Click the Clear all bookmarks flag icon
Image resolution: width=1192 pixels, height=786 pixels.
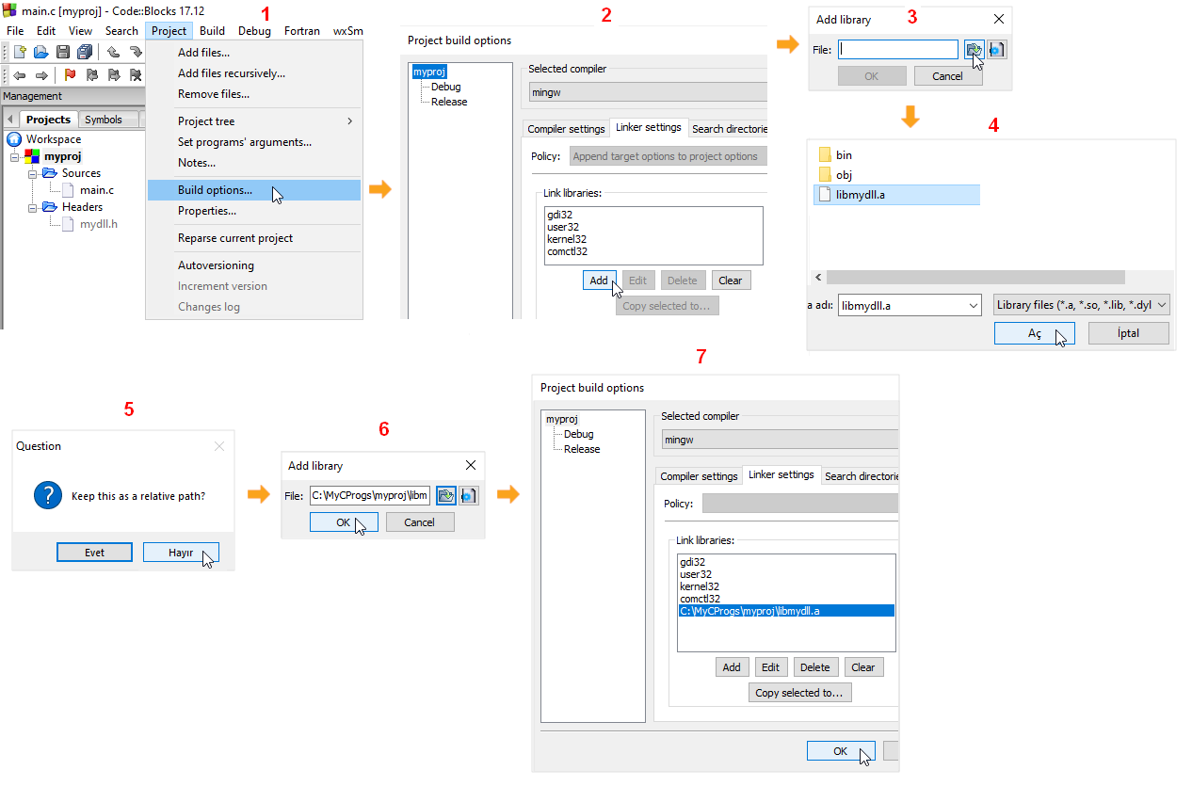[136, 75]
